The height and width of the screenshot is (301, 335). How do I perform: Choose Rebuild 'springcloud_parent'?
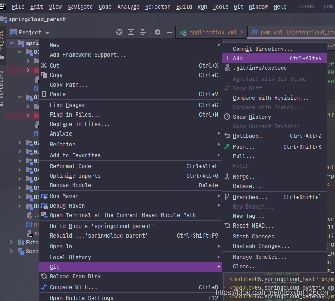[x=130, y=235]
